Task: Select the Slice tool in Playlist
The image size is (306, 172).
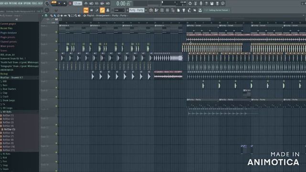Action: coord(69,16)
